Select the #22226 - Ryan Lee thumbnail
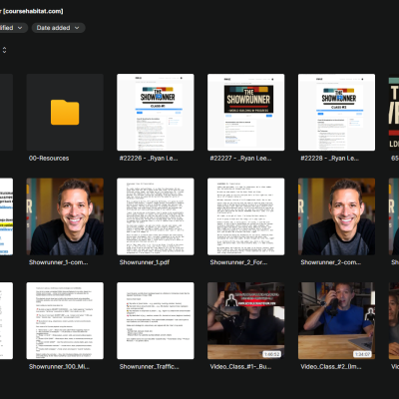The image size is (399, 399). pyautogui.click(x=156, y=112)
